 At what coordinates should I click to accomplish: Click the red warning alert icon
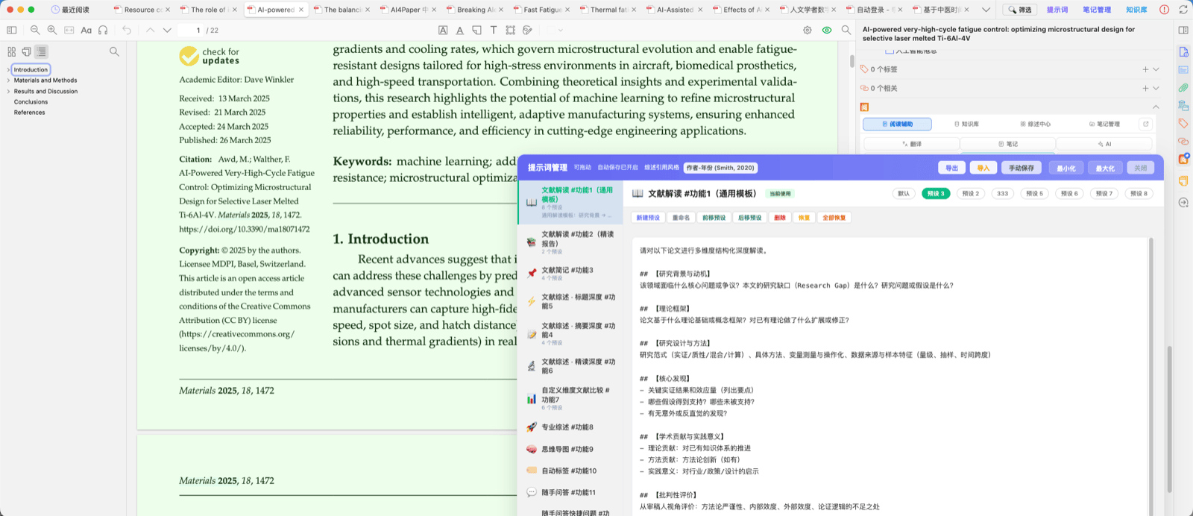(x=1165, y=10)
